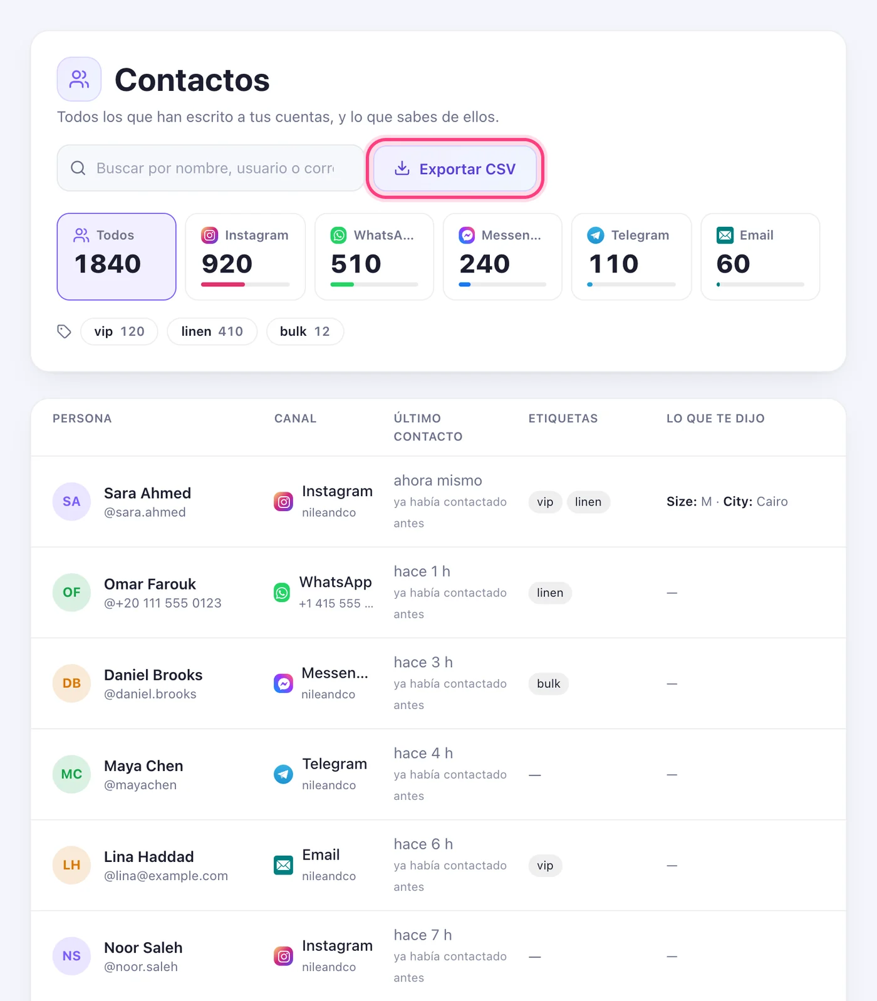Click the Instagram icon in Noor Saleh's row

coord(284,956)
